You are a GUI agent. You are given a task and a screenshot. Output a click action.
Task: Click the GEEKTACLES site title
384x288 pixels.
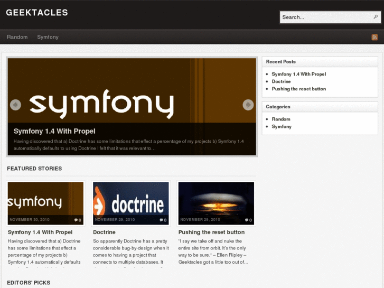point(37,13)
